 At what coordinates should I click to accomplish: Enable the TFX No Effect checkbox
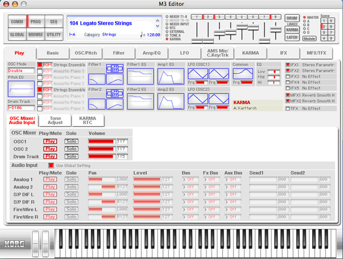click(x=288, y=109)
